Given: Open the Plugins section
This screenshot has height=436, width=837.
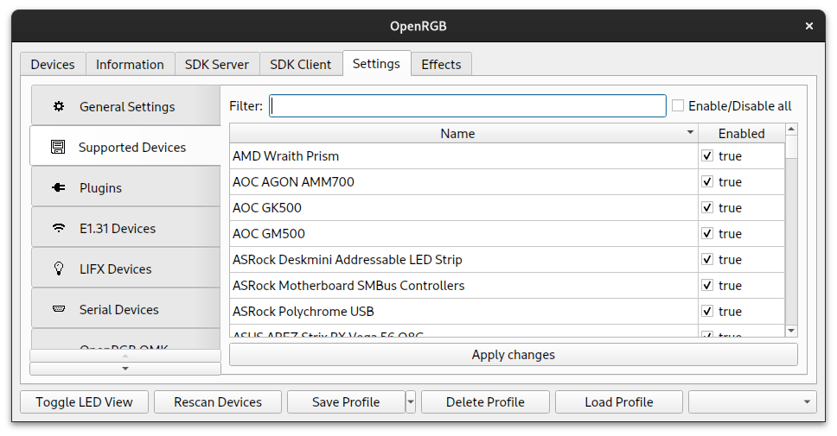Looking at the screenshot, I should tap(126, 187).
